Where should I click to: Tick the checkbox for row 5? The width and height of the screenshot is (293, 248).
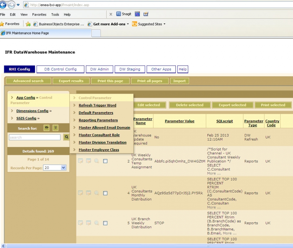point(105,223)
